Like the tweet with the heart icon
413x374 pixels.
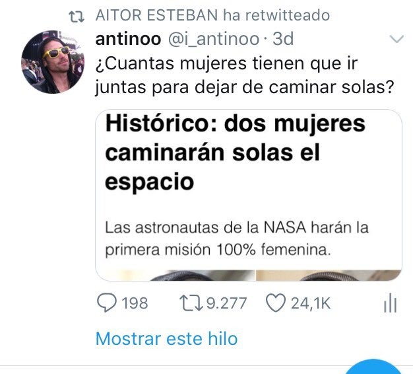[276, 303]
